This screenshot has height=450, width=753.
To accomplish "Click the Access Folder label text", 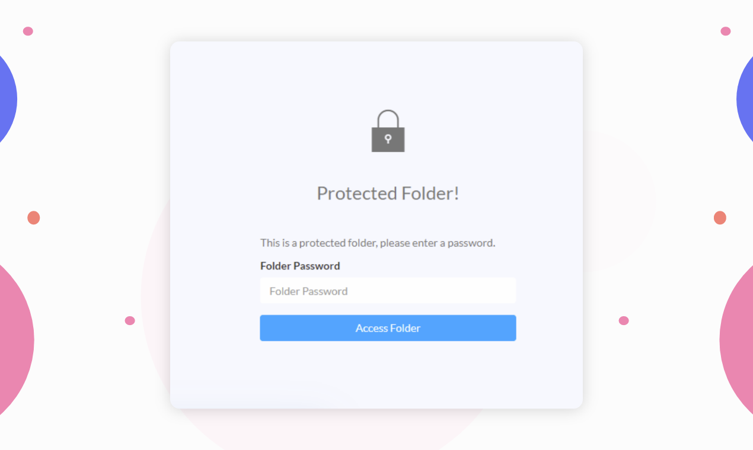I will pyautogui.click(x=388, y=328).
